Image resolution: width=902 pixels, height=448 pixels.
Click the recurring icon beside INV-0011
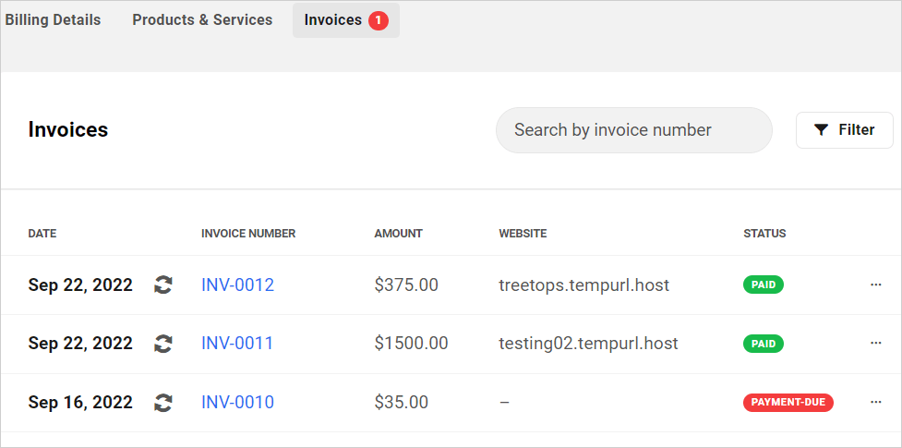click(163, 344)
